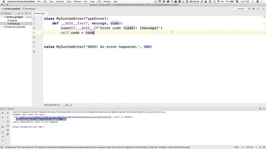Click the Stop square icon in top toolbar
The image size is (266, 149).
pyautogui.click(x=258, y=9)
